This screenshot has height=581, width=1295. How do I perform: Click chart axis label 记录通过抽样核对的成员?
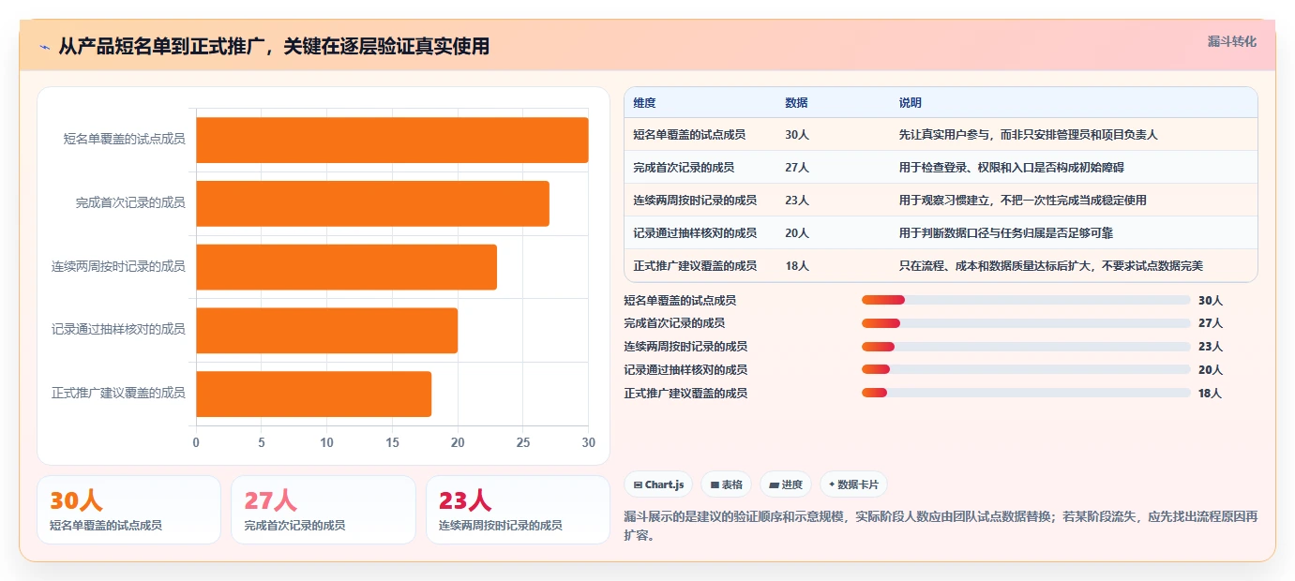[118, 330]
